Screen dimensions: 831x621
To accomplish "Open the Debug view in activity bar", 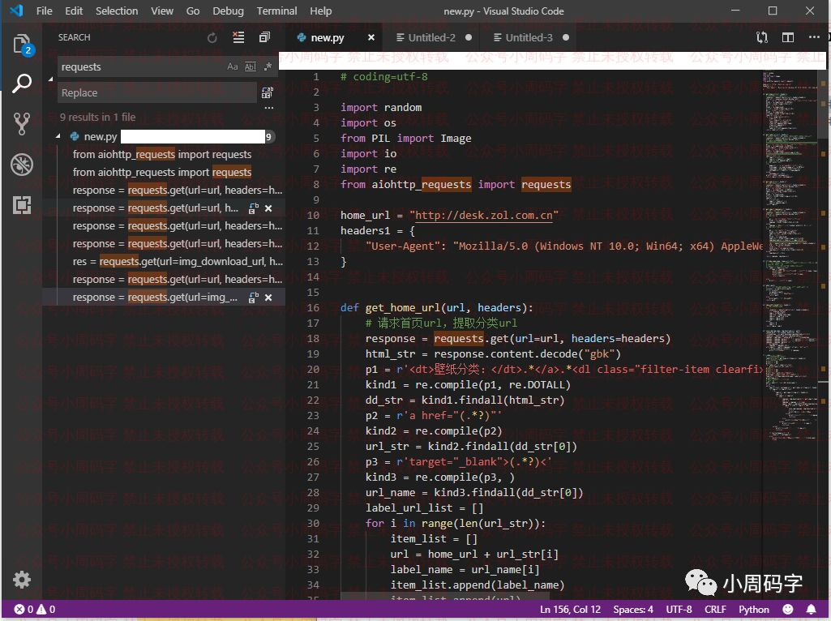I will coord(22,165).
